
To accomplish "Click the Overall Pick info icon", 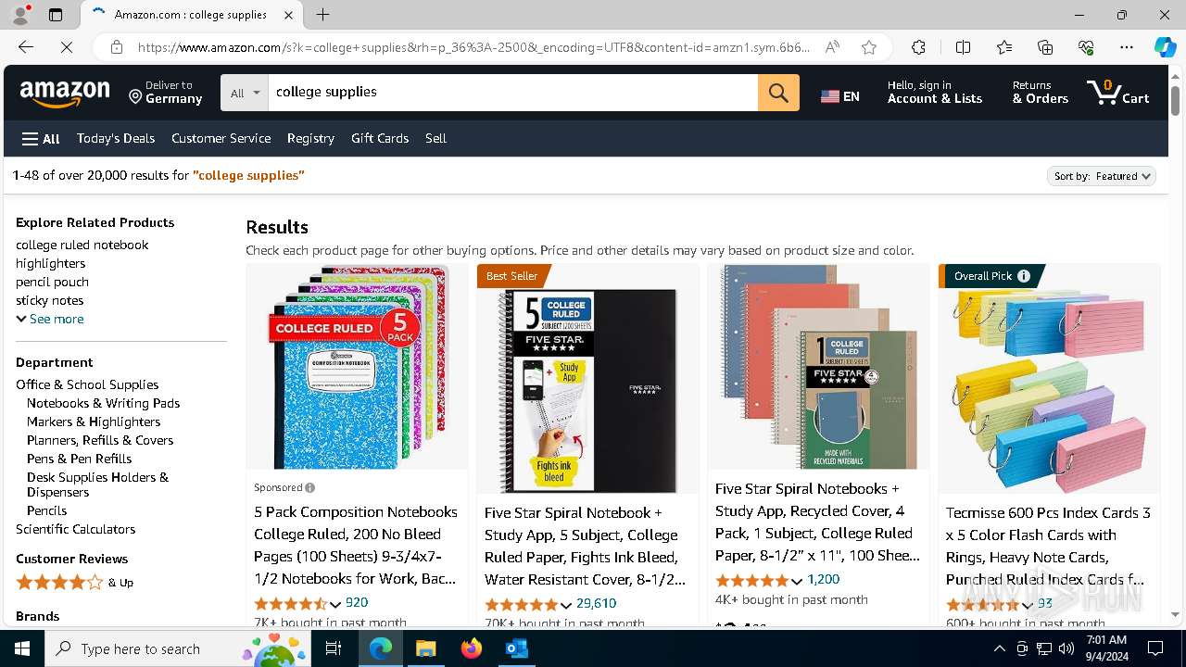I will (1024, 276).
